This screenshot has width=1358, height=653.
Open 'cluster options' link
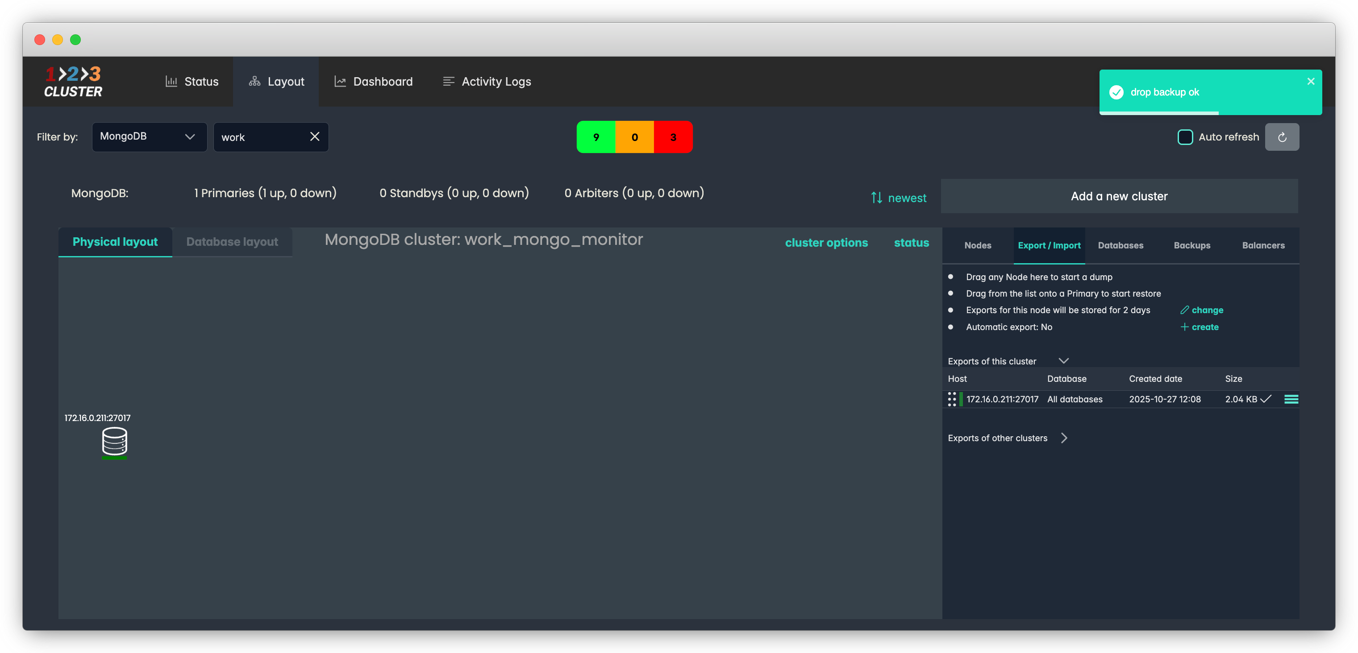point(826,243)
